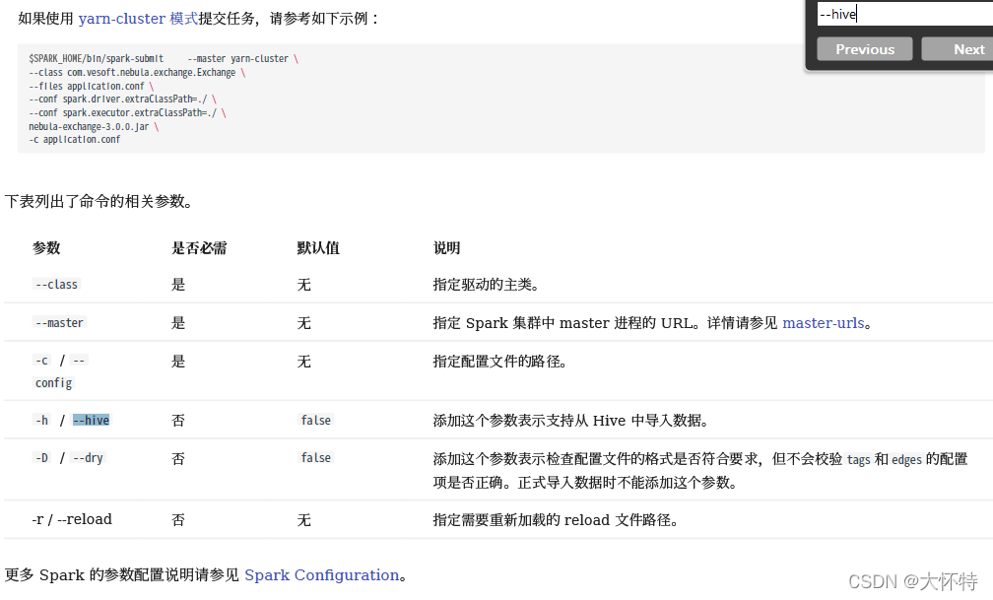Click the -D parameter code
This screenshot has width=993, height=600.
click(41, 457)
